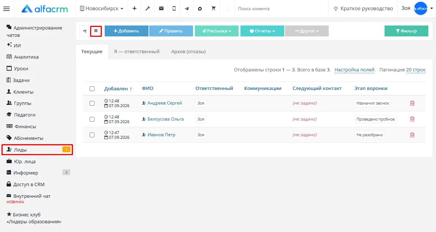This screenshot has height=232, width=436.
Task: Switch to the Я — ответственный tab
Action: pos(136,52)
